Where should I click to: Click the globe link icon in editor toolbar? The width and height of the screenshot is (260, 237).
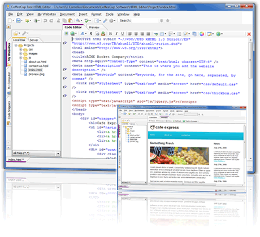pos(72,34)
